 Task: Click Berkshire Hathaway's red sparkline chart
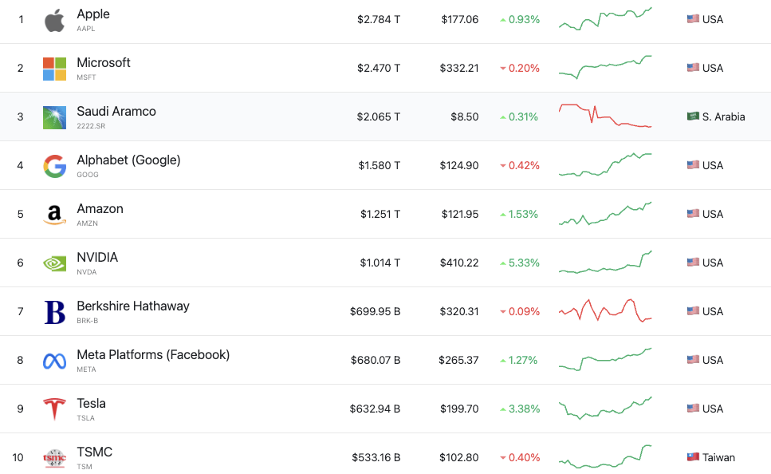(x=605, y=310)
